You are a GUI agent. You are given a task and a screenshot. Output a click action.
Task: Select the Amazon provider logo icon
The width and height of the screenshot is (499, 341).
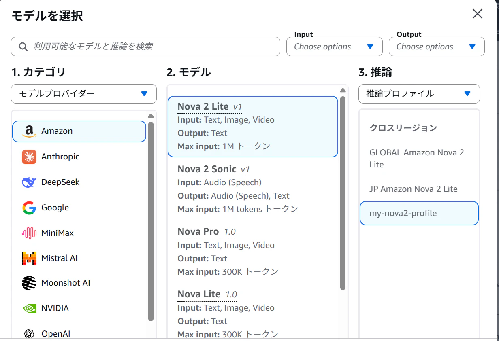(29, 131)
